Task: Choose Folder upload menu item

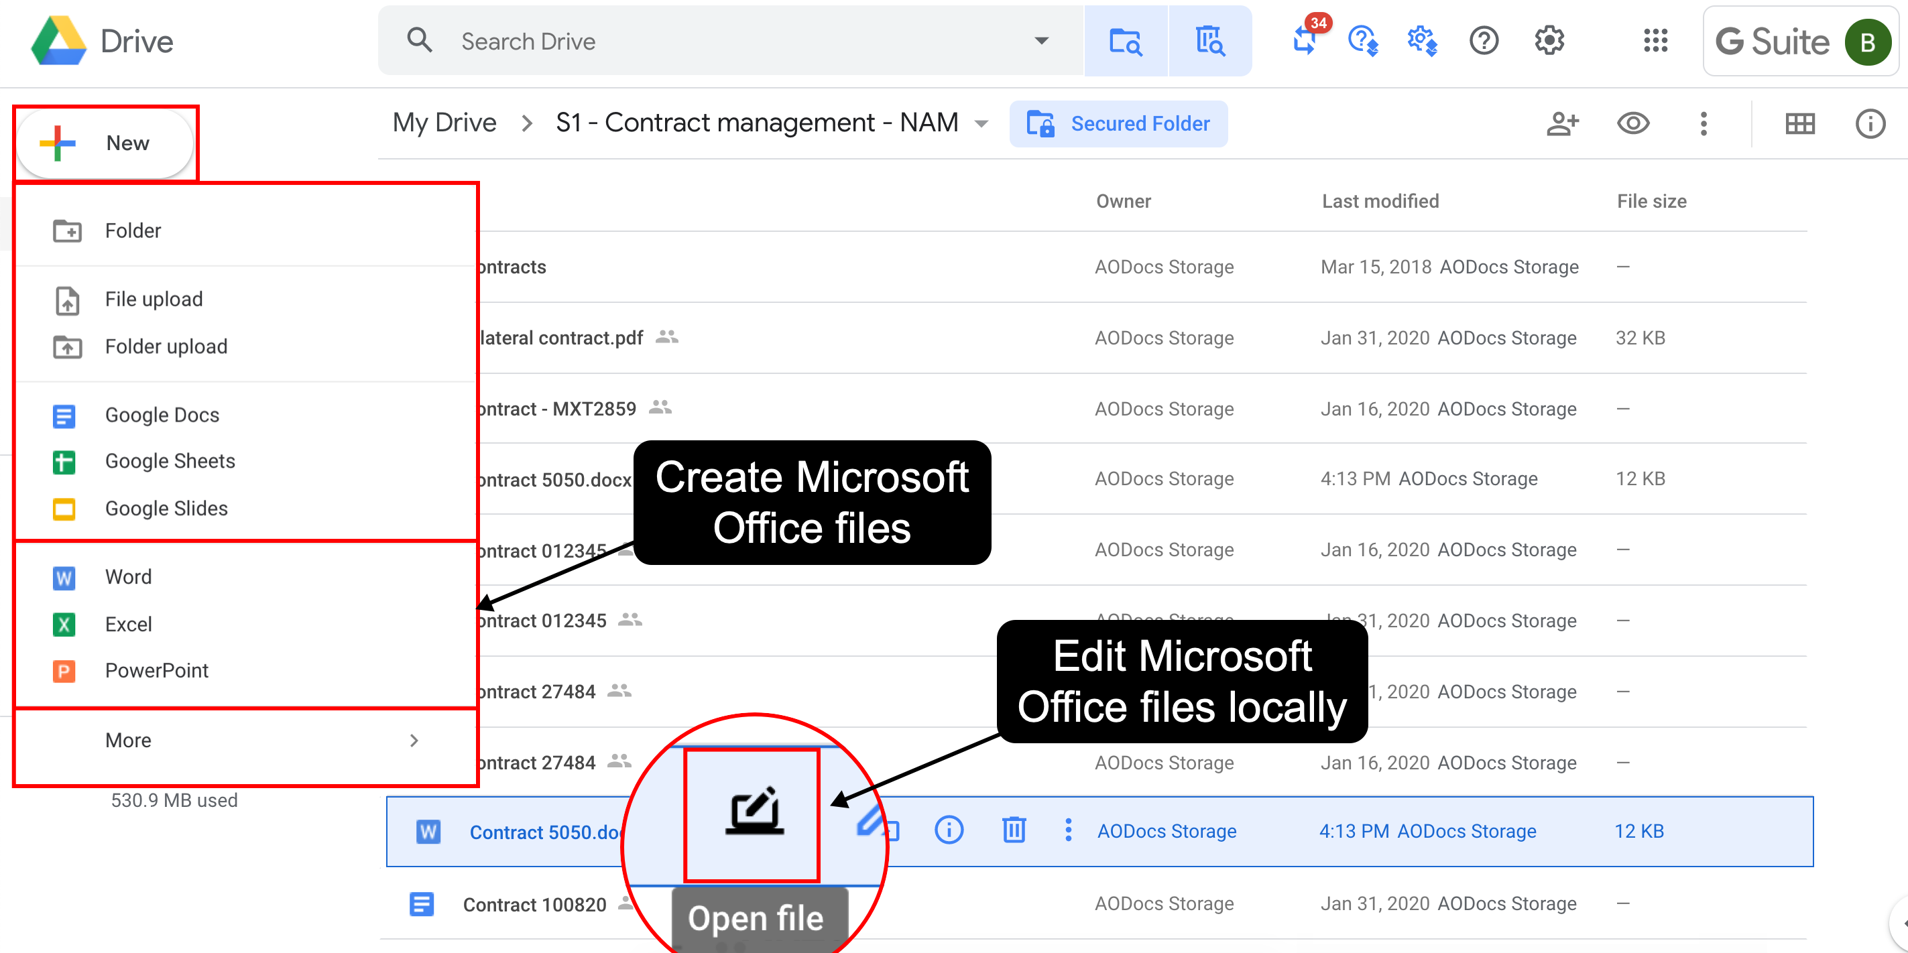Action: point(245,346)
